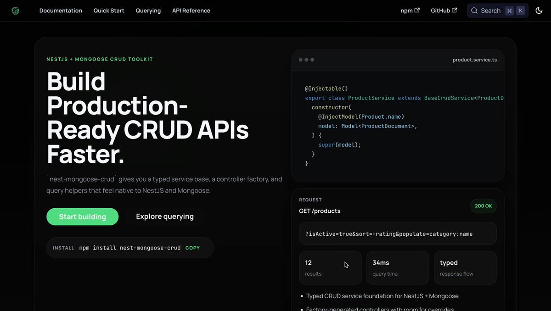Click the @InjectModel(Product.name) code line
Image resolution: width=551 pixels, height=311 pixels.
pos(361,117)
